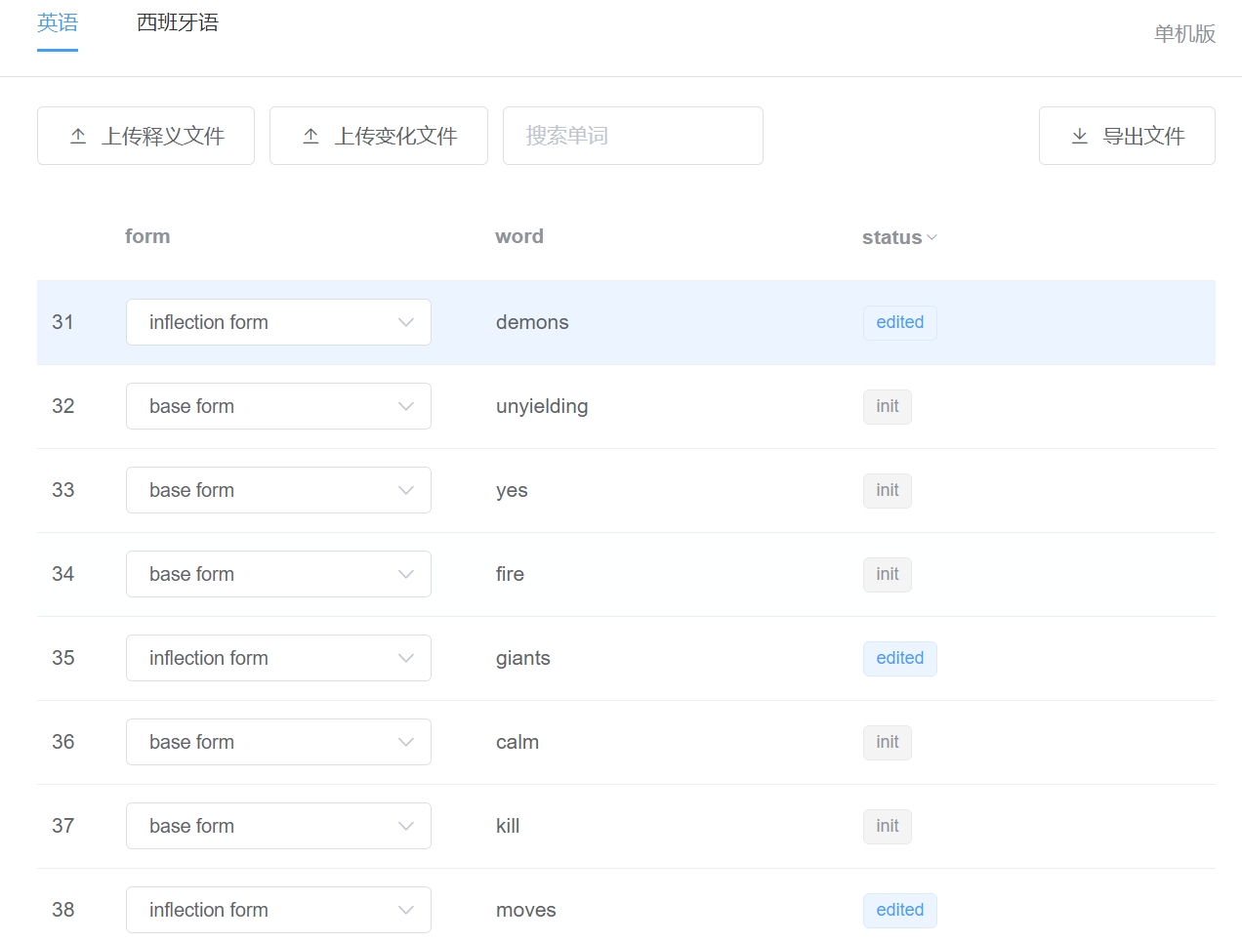Expand form dropdown for word unyielding
This screenshot has width=1242, height=943.
click(278, 406)
